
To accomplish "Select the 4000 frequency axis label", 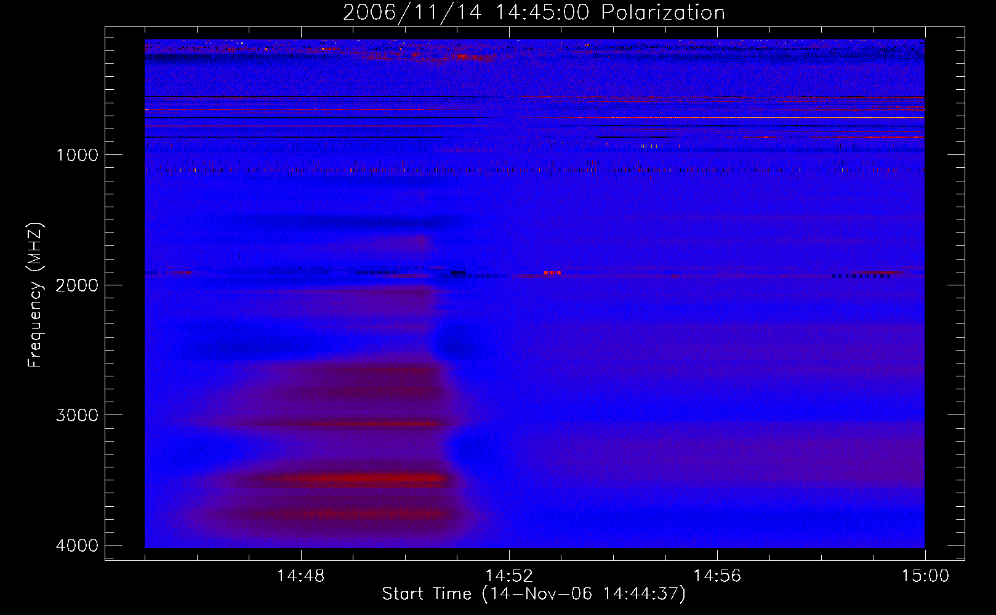I will [x=77, y=545].
